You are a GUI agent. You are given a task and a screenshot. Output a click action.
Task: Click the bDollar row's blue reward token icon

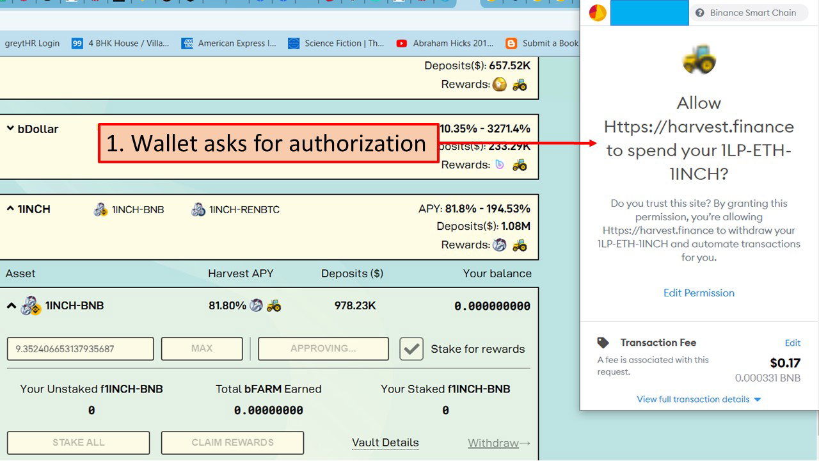pos(500,165)
